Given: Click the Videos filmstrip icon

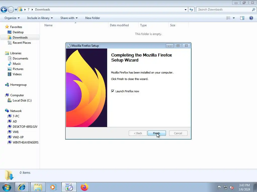Looking at the screenshot, I should (x=10, y=74).
